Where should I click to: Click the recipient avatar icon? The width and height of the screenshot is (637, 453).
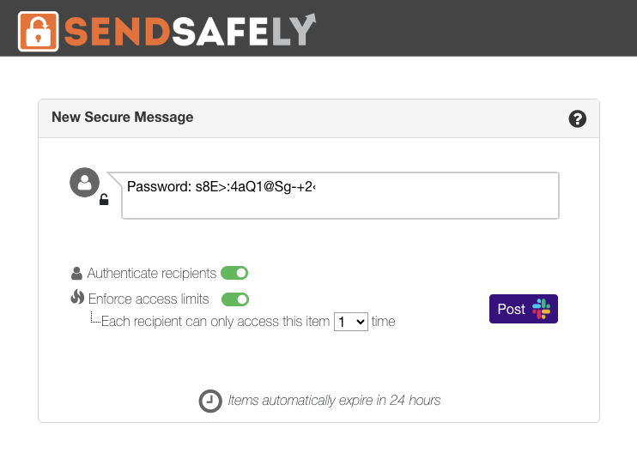pos(84,183)
